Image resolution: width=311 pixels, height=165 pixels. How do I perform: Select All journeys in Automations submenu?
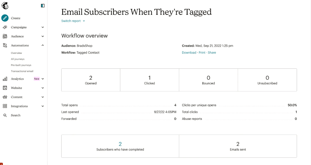point(18,59)
